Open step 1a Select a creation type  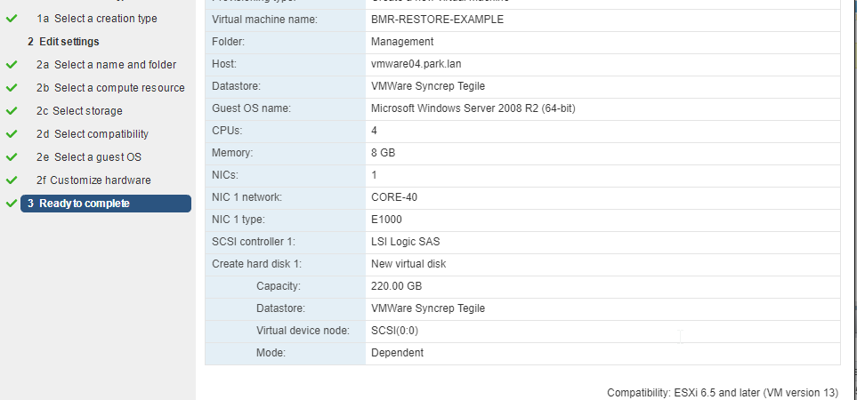[97, 19]
